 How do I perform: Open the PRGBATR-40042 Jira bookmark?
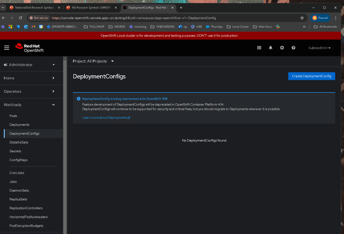[x=62, y=27]
